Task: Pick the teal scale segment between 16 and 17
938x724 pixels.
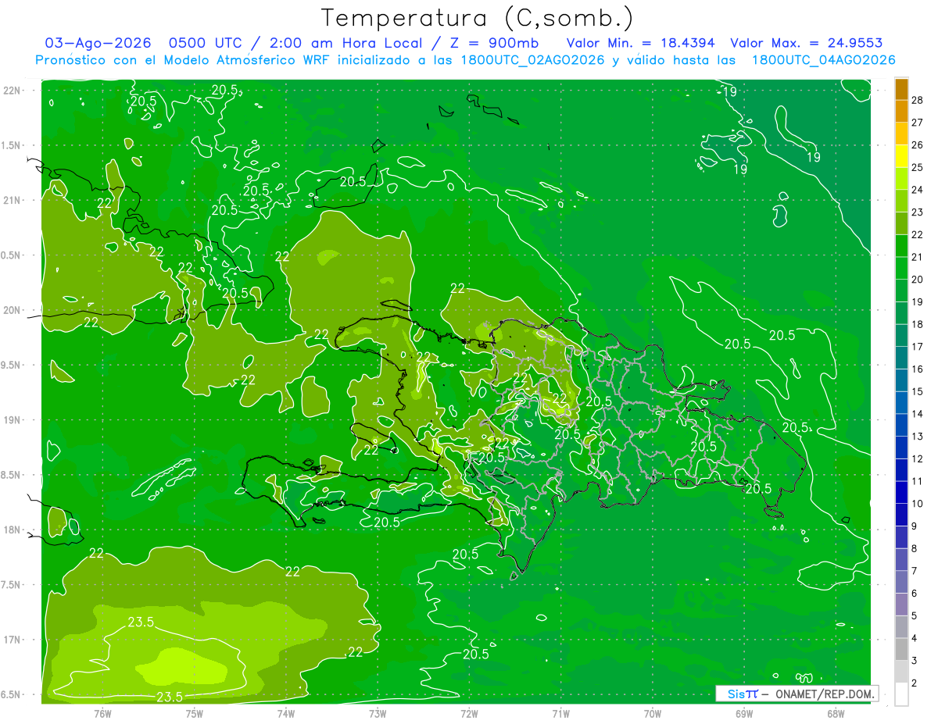Action: click(901, 358)
